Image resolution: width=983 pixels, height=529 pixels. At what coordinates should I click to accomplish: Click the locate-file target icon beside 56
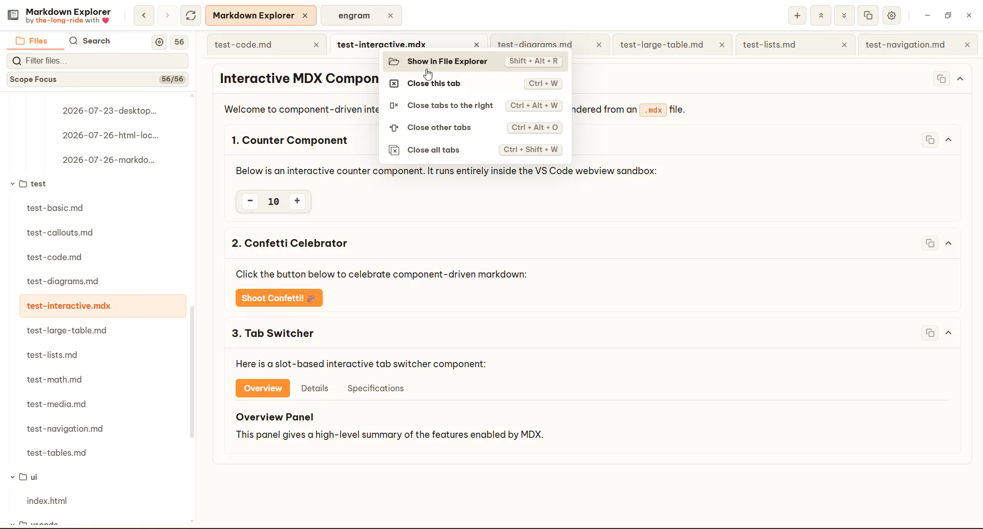pos(159,42)
